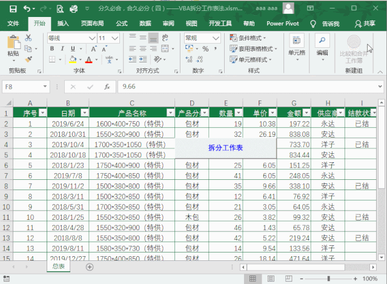Wrap text in the cell
Viewport: 387px width, 284px height.
[x=165, y=38]
